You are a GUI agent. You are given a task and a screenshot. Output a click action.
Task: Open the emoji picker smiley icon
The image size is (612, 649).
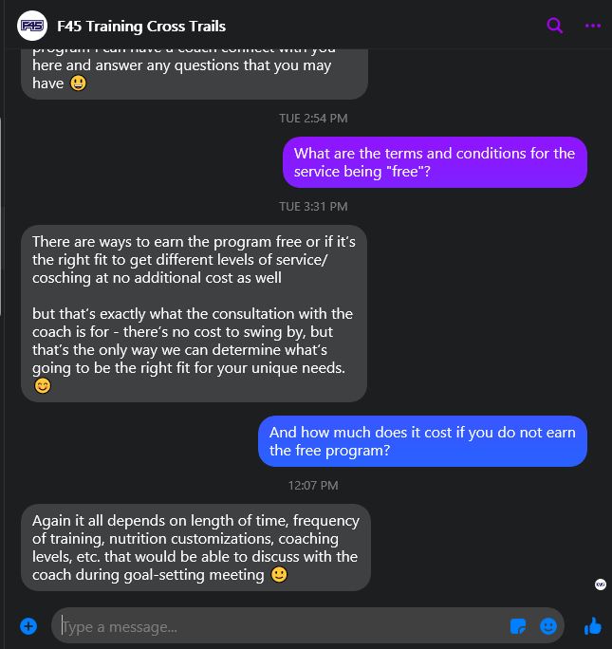[x=548, y=626]
